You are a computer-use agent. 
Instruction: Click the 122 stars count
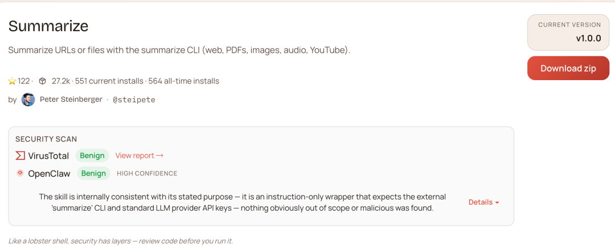[24, 81]
